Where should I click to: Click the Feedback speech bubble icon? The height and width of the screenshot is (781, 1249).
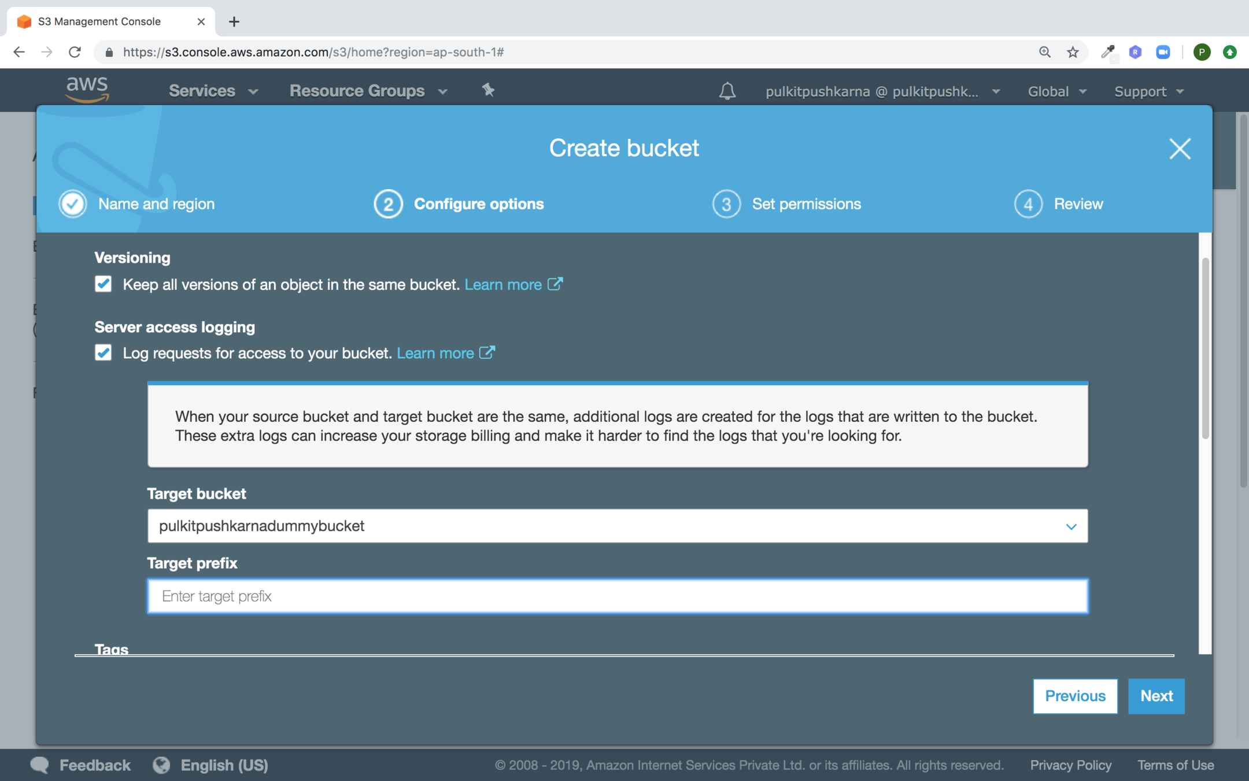click(x=40, y=765)
